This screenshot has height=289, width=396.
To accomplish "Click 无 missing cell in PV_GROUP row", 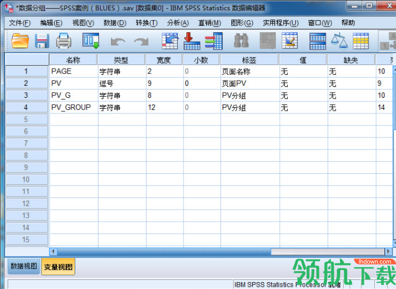I will click(352, 107).
